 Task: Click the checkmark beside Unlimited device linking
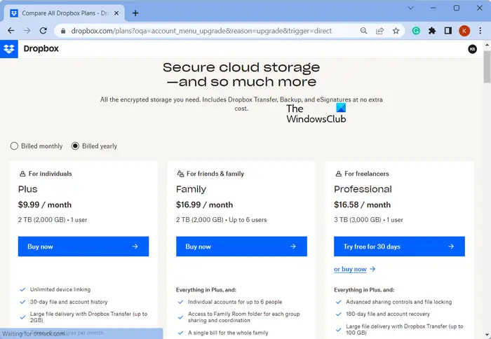coord(22,289)
